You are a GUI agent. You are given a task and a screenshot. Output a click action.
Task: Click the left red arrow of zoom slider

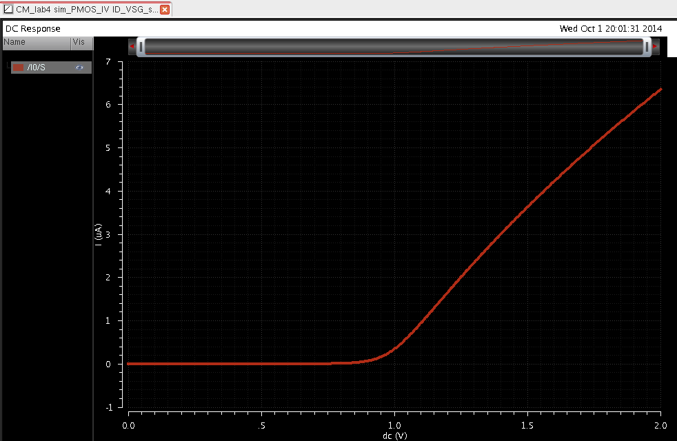point(132,46)
